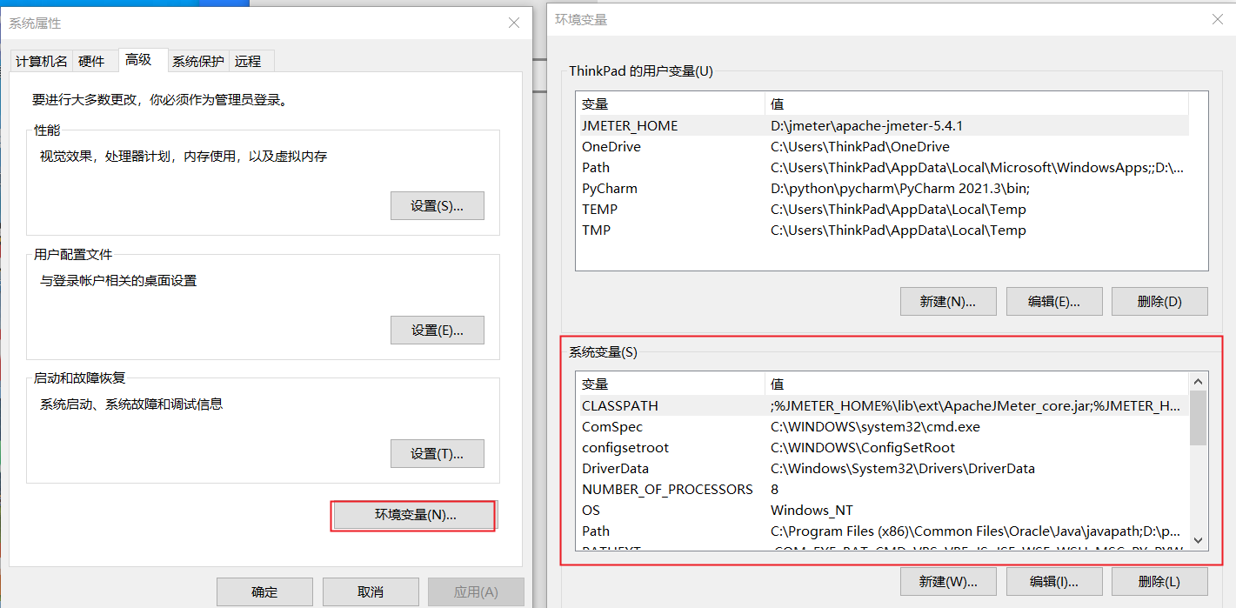The height and width of the screenshot is (608, 1236).
Task: Select NUMBER_OF_PROCESSORS system variable row
Action: [884, 489]
